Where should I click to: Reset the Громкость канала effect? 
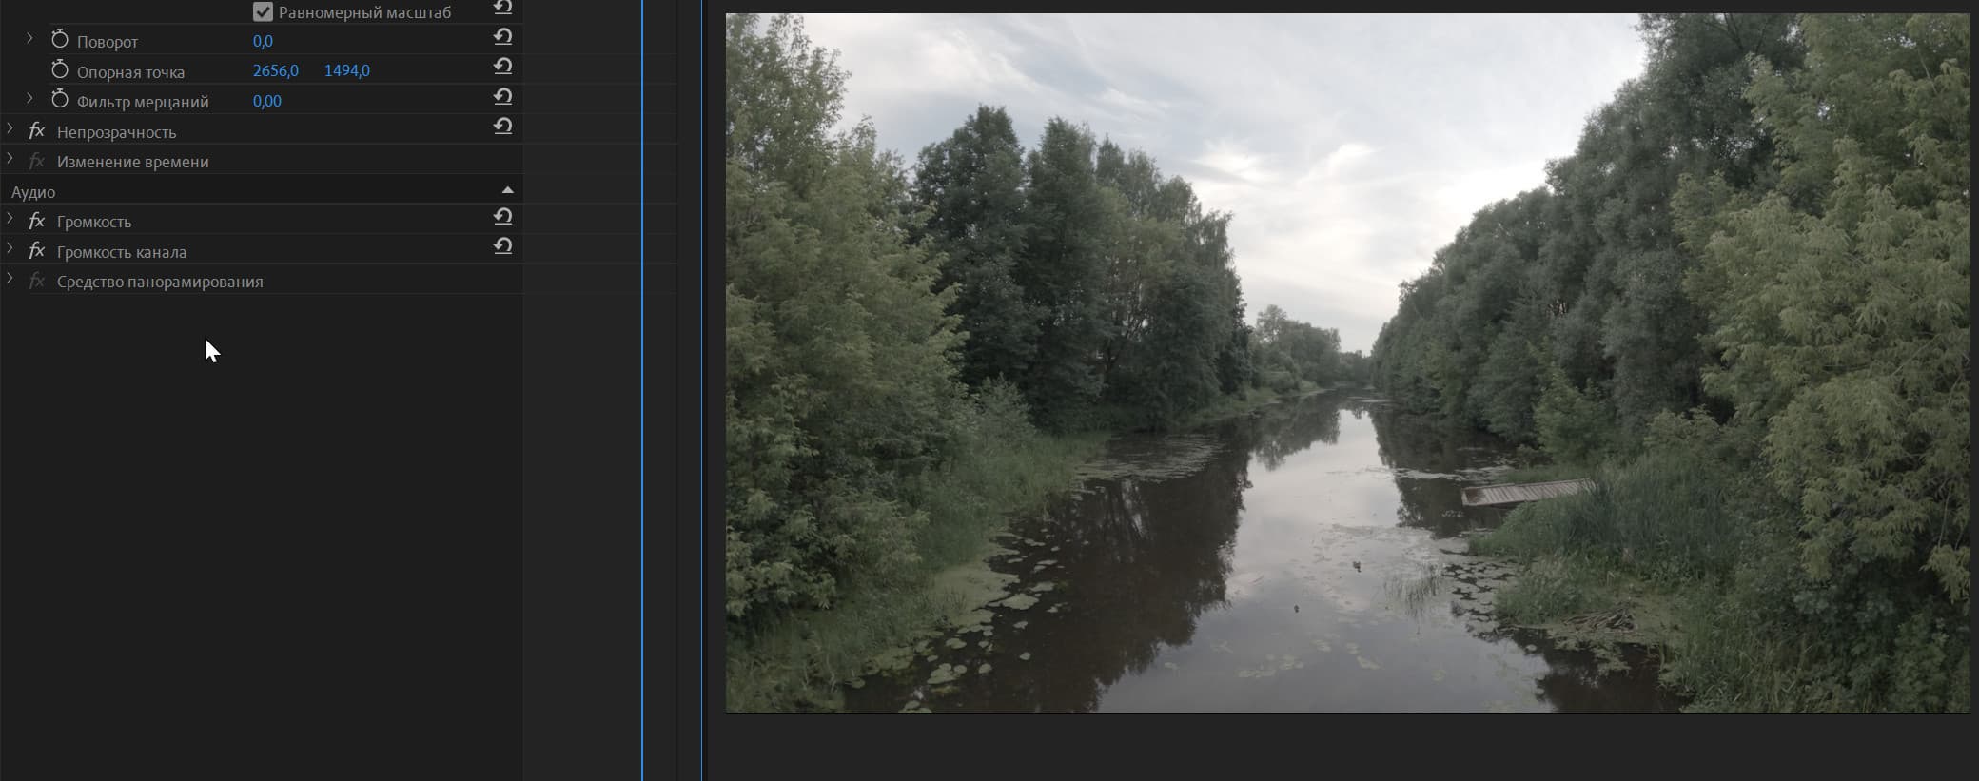tap(503, 246)
